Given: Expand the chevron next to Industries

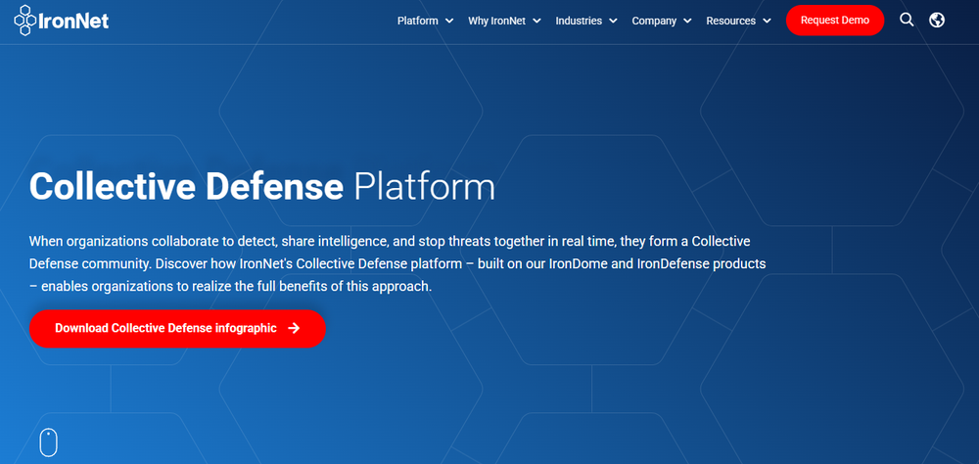Looking at the screenshot, I should pos(613,22).
